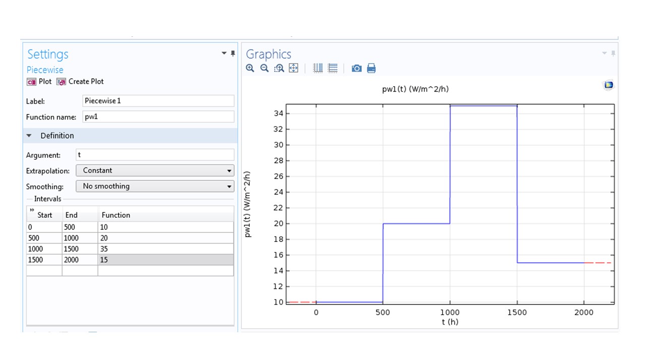This screenshot has height=363, width=646.
Task: Collapse the Definition section
Action: click(29, 136)
